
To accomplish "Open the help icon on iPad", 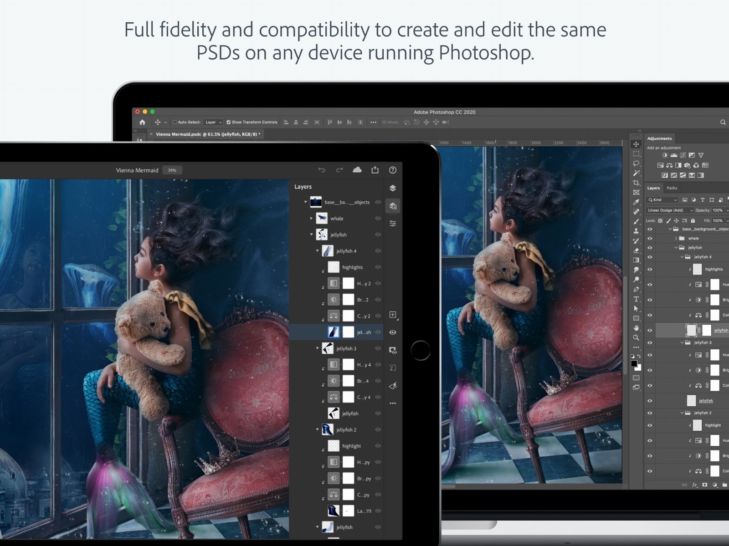I will coord(393,170).
